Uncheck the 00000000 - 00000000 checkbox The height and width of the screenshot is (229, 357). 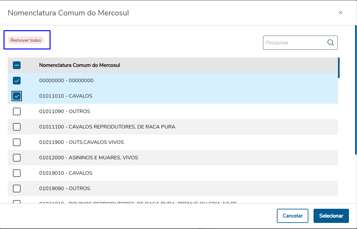17,81
